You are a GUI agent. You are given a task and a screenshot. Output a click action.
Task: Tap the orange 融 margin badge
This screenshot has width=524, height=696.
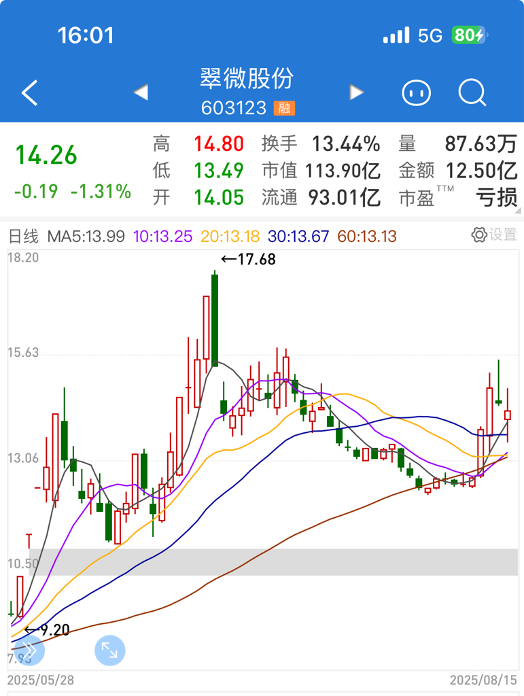(284, 108)
